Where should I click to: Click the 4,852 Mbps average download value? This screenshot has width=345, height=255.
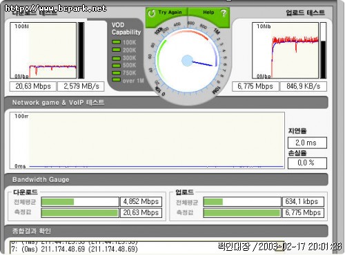[x=141, y=202]
